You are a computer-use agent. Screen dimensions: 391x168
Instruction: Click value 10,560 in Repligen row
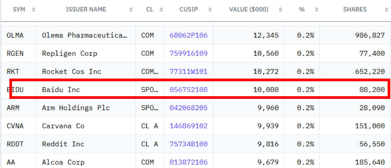pyautogui.click(x=266, y=53)
